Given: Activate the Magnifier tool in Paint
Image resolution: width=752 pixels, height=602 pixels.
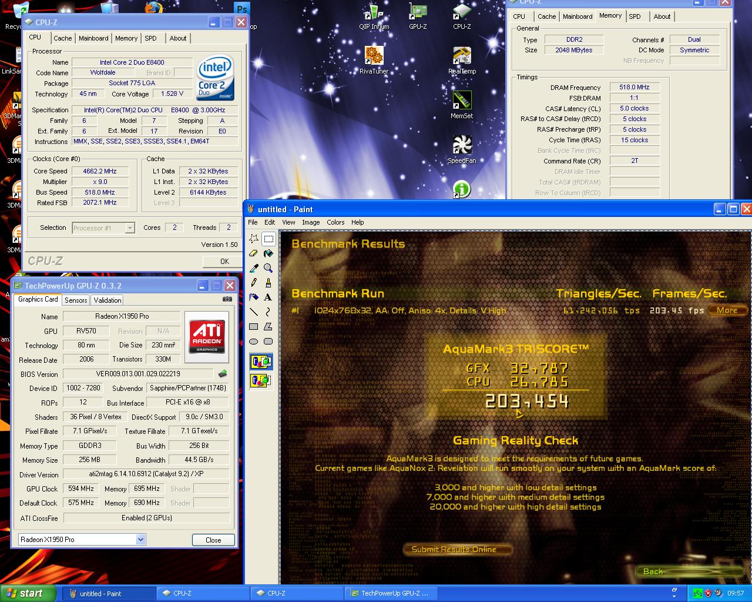Looking at the screenshot, I should click(268, 268).
